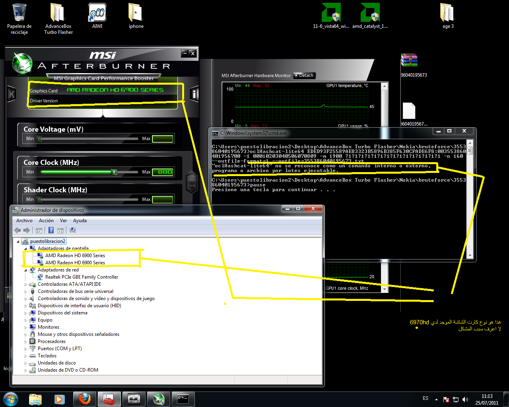Expand Controladoras ATA/ATAPI IDE
Screen dimensions: 509x407
[25, 285]
